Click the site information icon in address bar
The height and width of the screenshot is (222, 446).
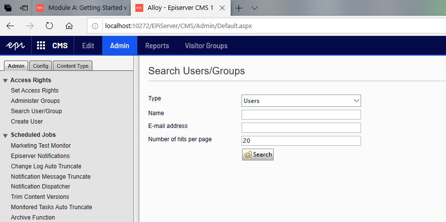click(x=95, y=26)
